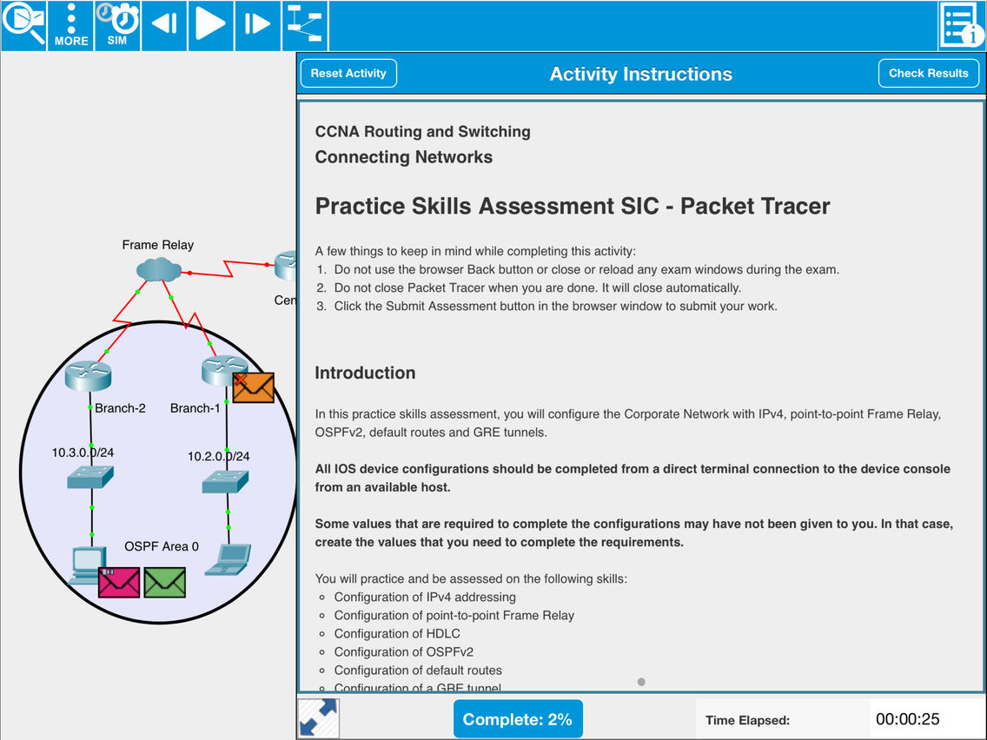Image resolution: width=987 pixels, height=740 pixels.
Task: Play the simulation
Action: coord(211,24)
